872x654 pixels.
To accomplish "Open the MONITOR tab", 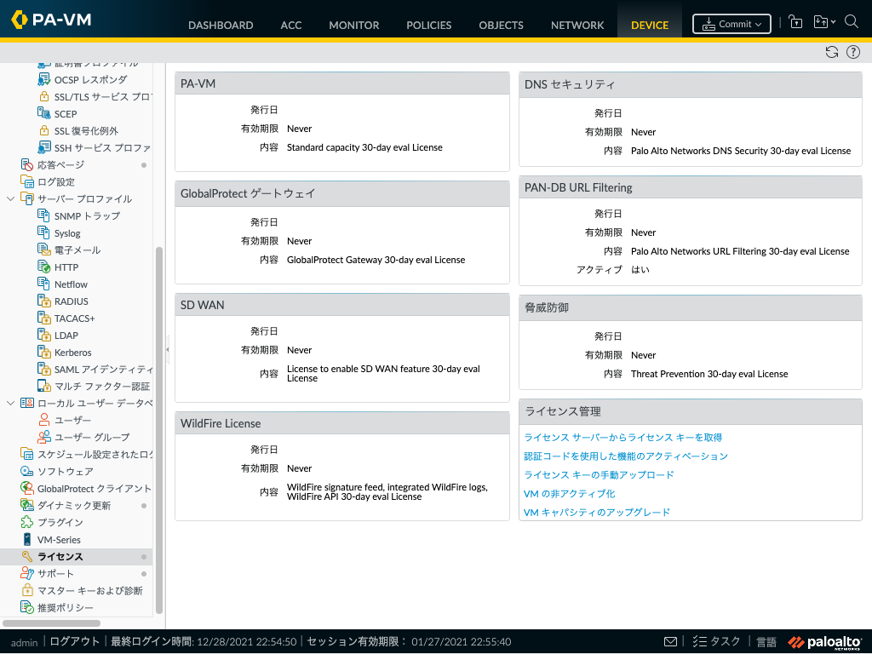I will pyautogui.click(x=353, y=25).
